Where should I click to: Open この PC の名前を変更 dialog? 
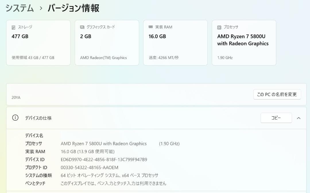[x=277, y=94]
